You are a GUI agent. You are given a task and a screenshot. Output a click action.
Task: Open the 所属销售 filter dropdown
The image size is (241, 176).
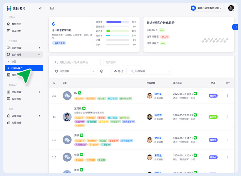(x=150, y=71)
